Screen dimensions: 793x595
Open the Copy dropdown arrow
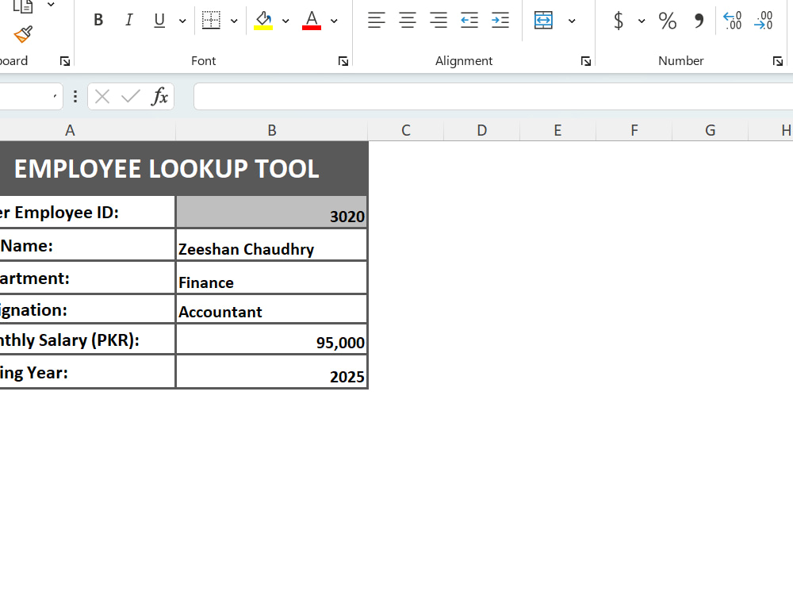[51, 5]
